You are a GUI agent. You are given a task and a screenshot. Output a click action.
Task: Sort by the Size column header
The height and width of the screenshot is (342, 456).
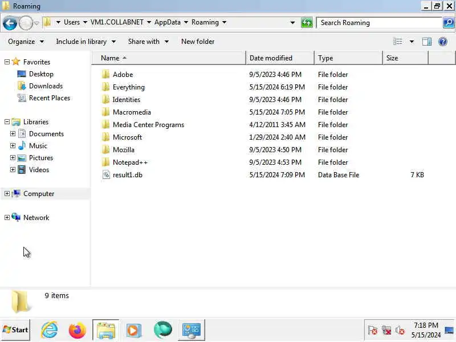point(406,58)
